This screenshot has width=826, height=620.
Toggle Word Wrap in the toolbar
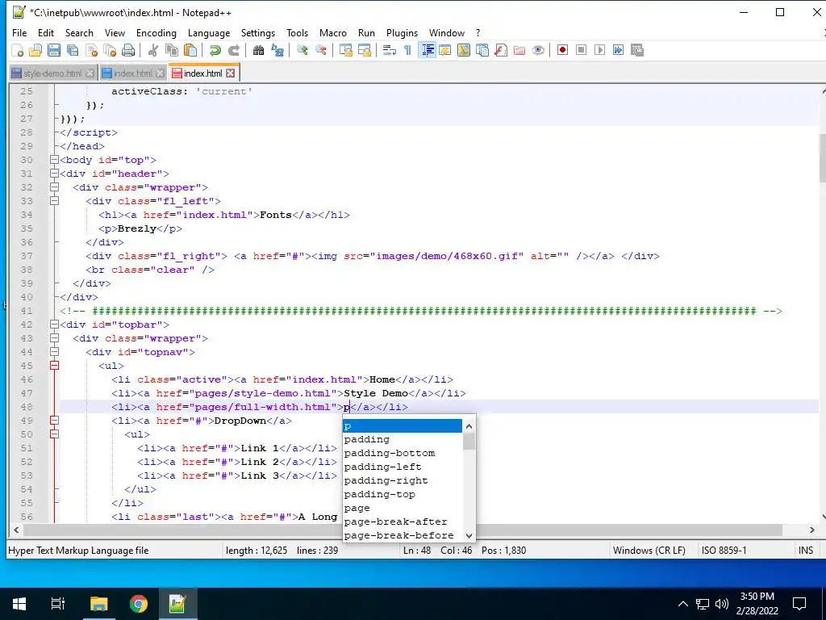(x=390, y=50)
